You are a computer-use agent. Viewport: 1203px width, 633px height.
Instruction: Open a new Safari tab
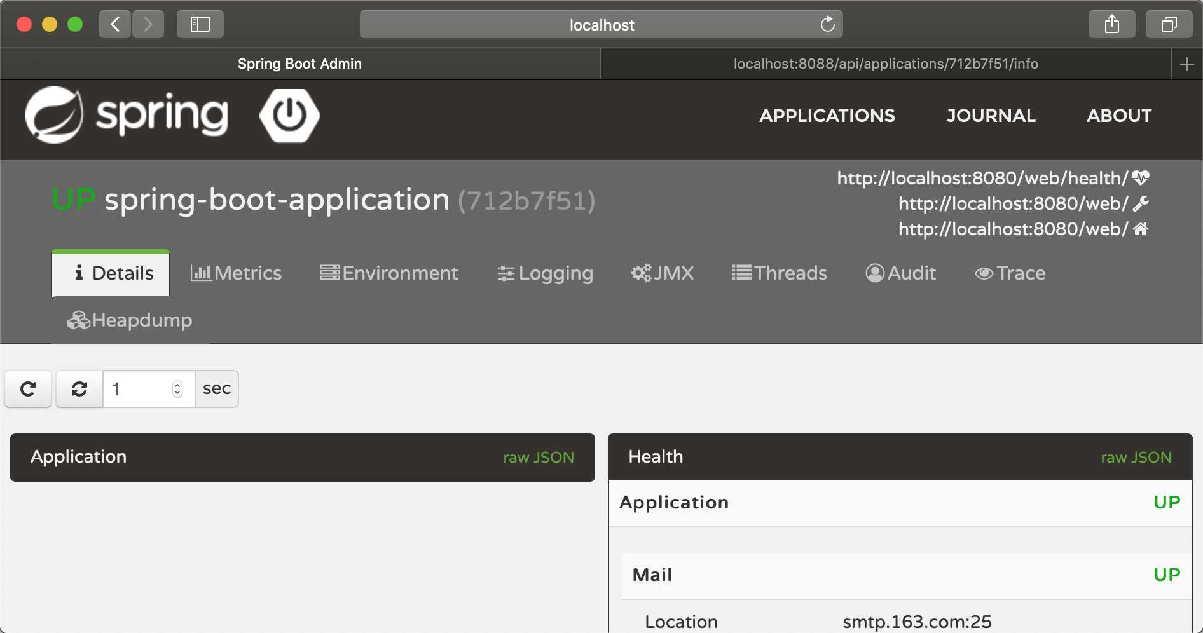tap(1186, 64)
